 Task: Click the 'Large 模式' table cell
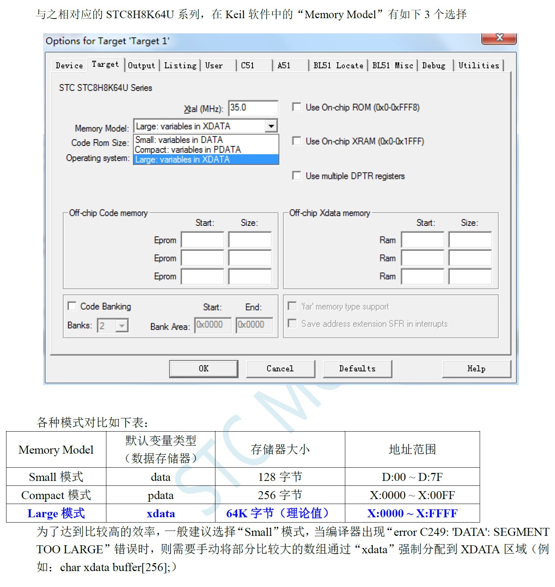(56, 513)
